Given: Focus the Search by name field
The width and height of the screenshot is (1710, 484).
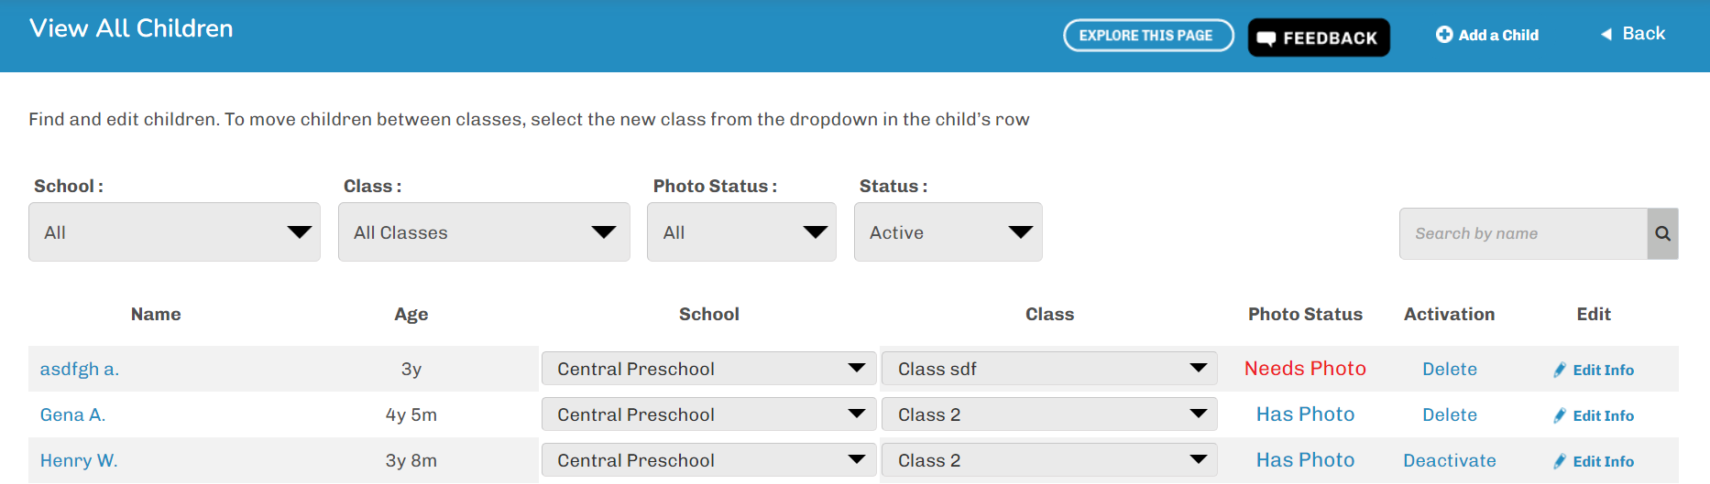Looking at the screenshot, I should tap(1522, 233).
